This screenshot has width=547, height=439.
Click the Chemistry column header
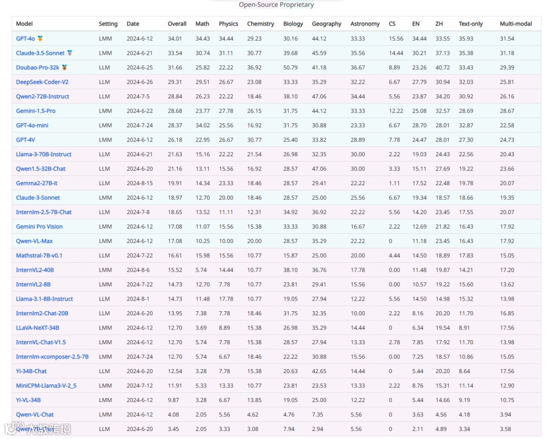click(x=261, y=24)
